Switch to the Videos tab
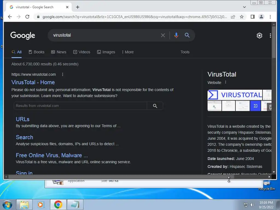Screen dimensions: 280x210 [x=82, y=52]
